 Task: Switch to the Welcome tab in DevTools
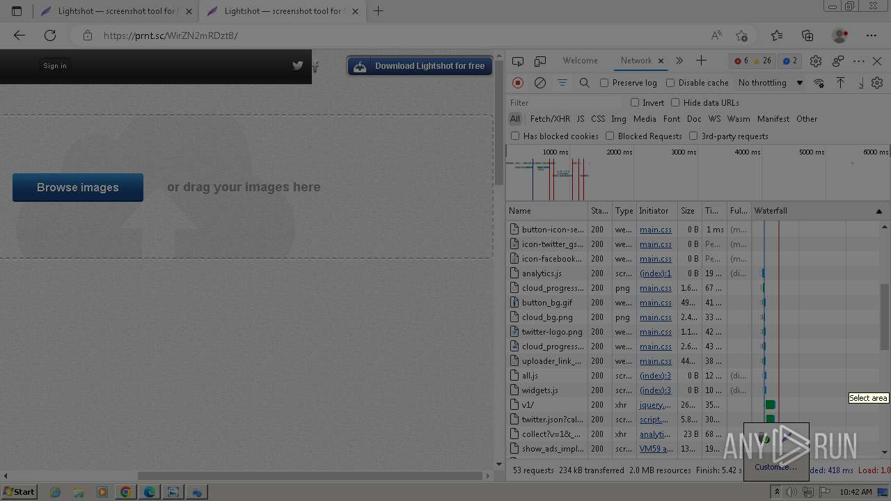pyautogui.click(x=581, y=61)
